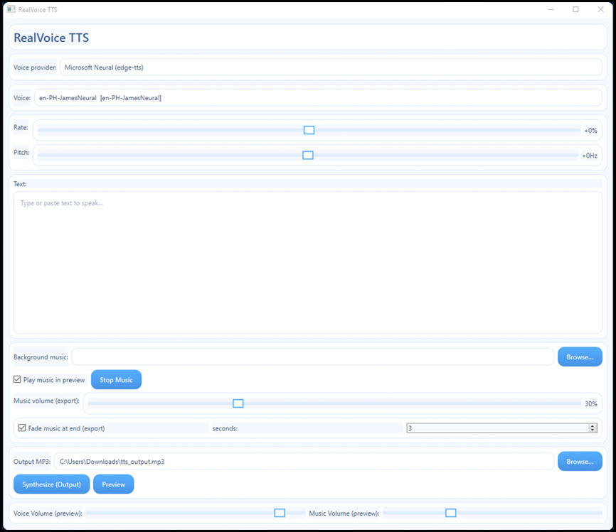
Task: Click the +0% rate value label
Action: click(x=590, y=131)
